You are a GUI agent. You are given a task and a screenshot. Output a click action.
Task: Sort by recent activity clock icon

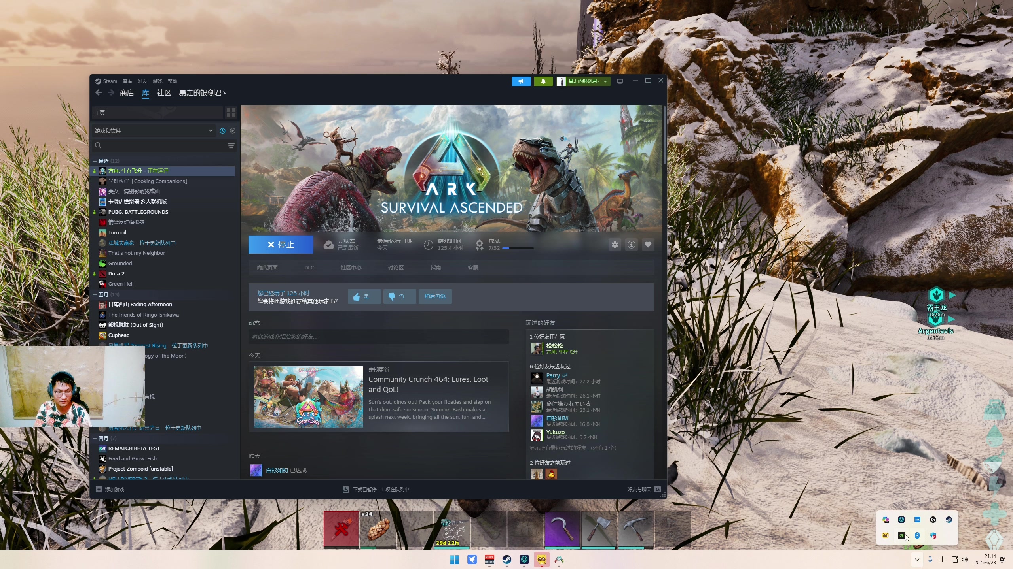pyautogui.click(x=222, y=131)
